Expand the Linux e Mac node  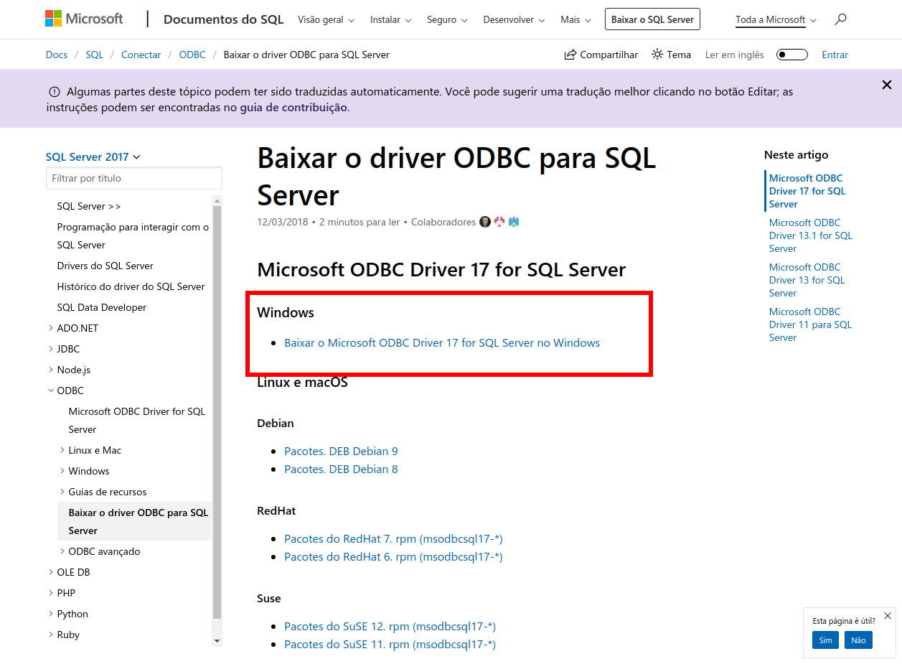click(x=62, y=450)
